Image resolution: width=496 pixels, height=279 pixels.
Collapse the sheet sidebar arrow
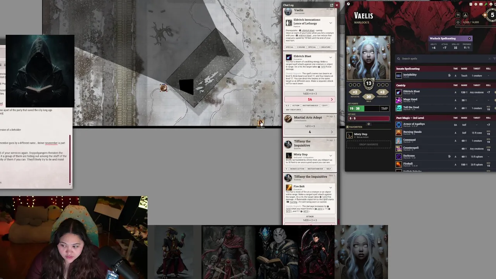[392, 40]
